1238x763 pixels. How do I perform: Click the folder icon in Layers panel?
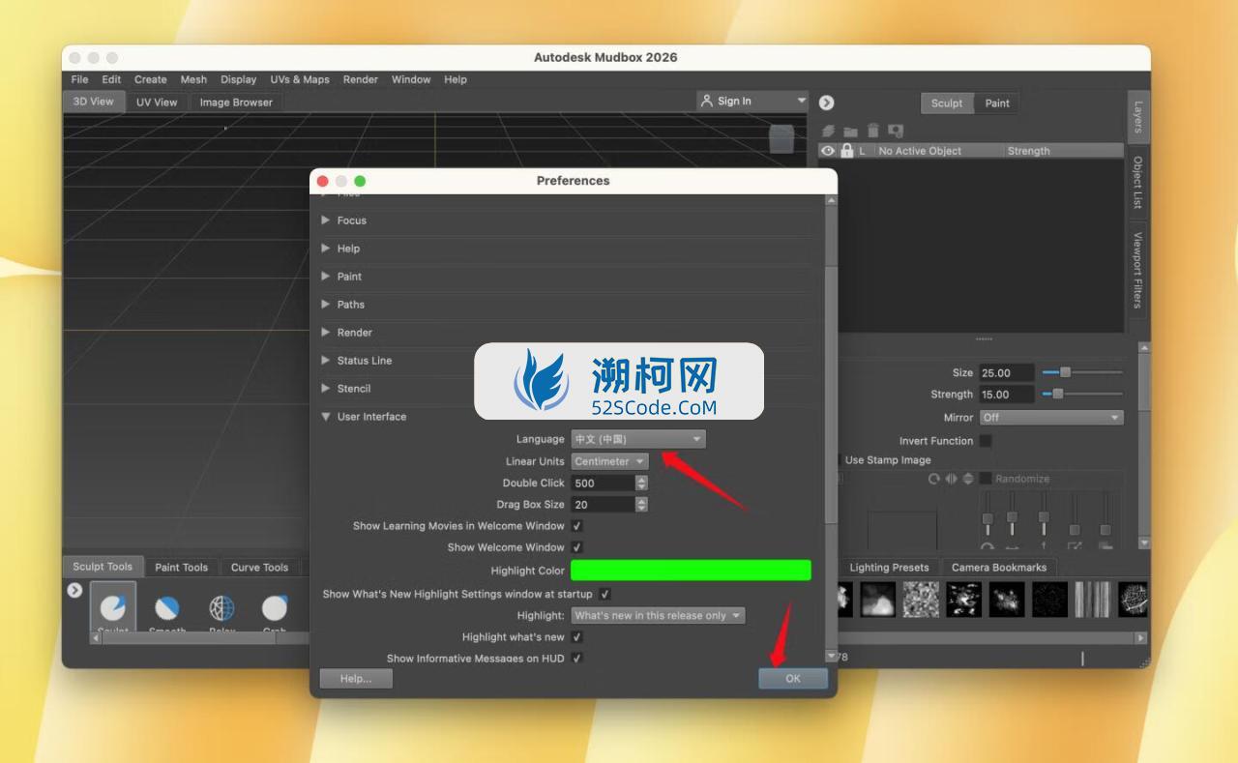pyautogui.click(x=850, y=131)
